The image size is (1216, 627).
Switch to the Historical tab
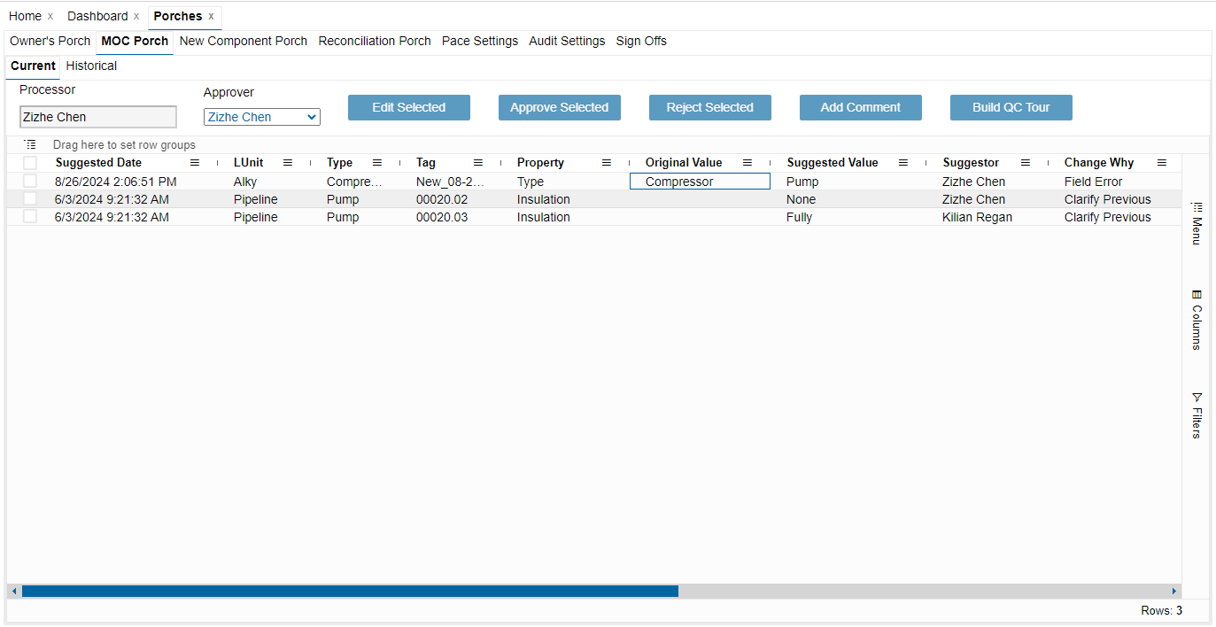pyautogui.click(x=91, y=66)
